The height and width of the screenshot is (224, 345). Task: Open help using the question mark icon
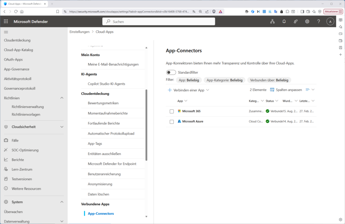[x=319, y=21]
